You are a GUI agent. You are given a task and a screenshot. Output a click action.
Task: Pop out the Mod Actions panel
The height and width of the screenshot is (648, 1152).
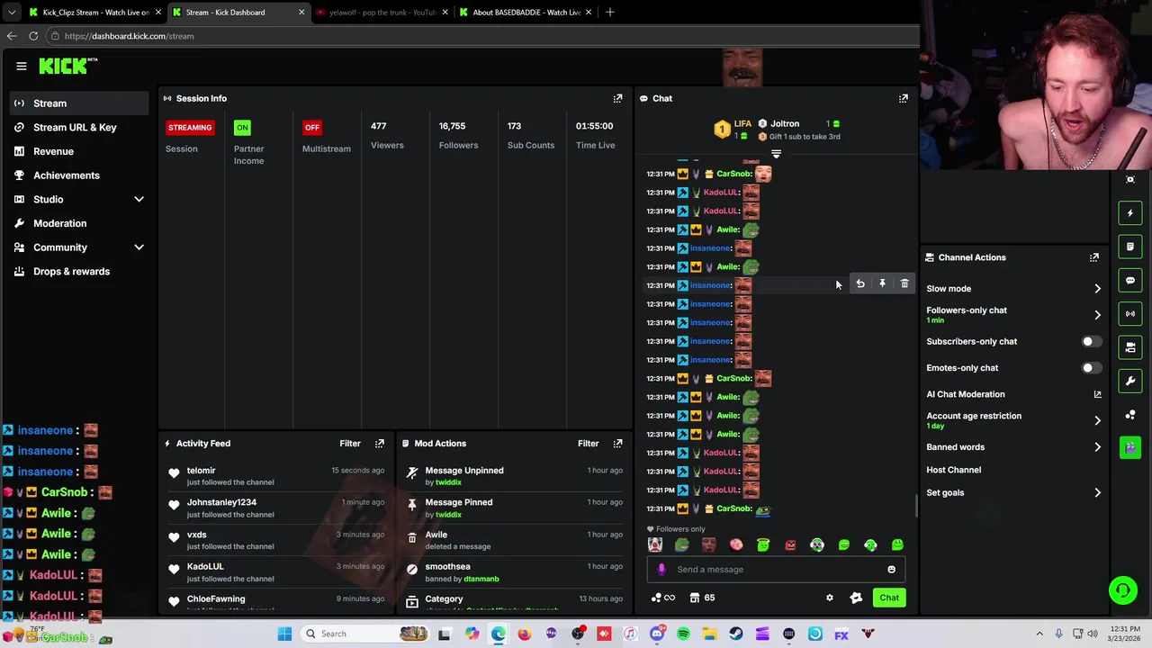pyautogui.click(x=617, y=444)
